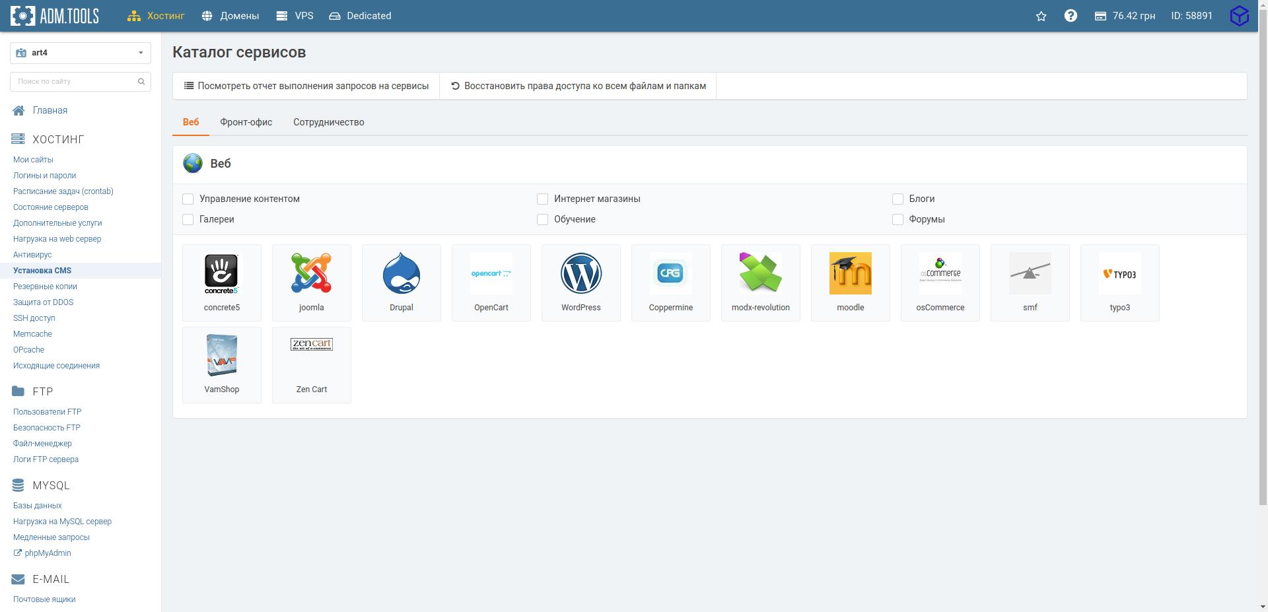Select the Joomla CMS icon

pyautogui.click(x=312, y=273)
